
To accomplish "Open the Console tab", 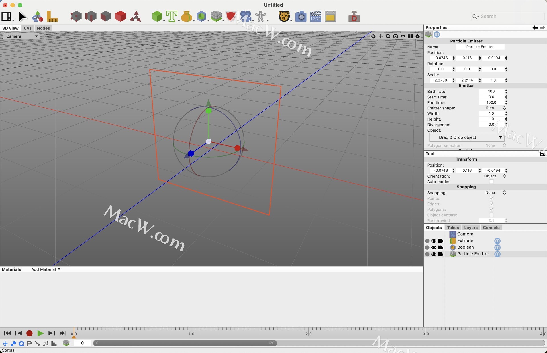I will [491, 228].
